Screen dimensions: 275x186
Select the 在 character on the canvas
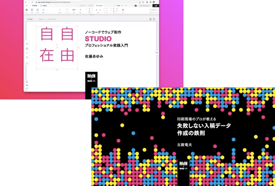(47, 55)
